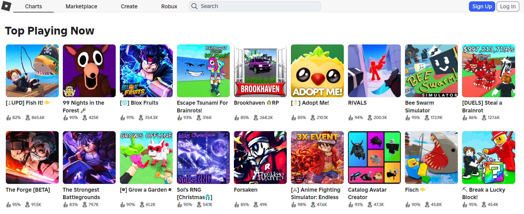Click player count icon under Fish It!
This screenshot has width=524, height=214.
coord(28,118)
